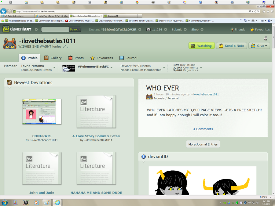Viewport: 275px width, 206px height.
Task: Open the Journal tab
Action: point(128,58)
